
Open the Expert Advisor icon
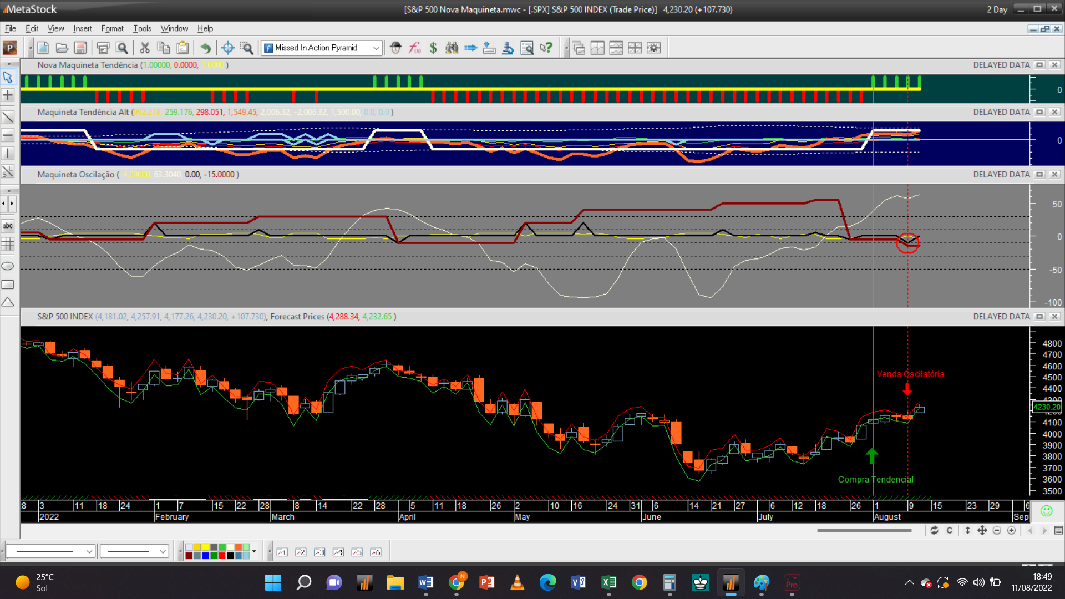(x=395, y=48)
